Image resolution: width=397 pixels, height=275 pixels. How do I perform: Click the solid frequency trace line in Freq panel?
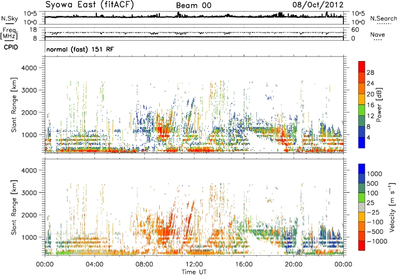[194, 37]
